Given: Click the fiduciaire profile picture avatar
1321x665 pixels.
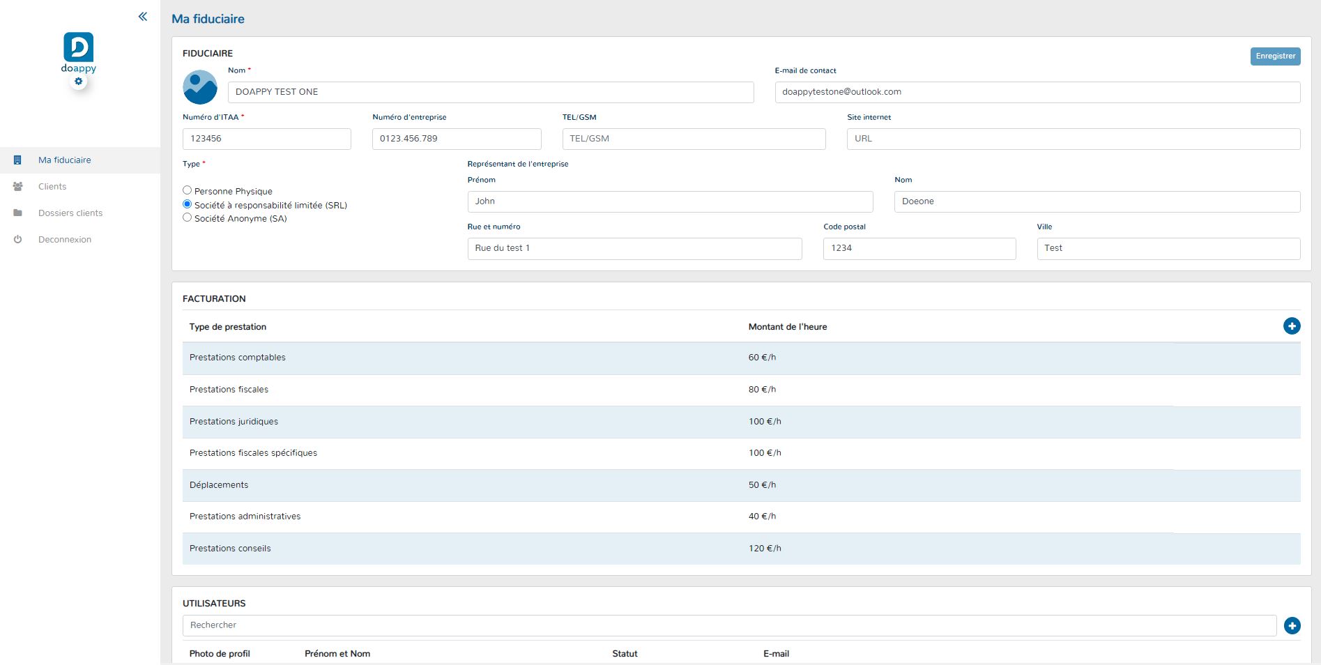Looking at the screenshot, I should click(200, 87).
